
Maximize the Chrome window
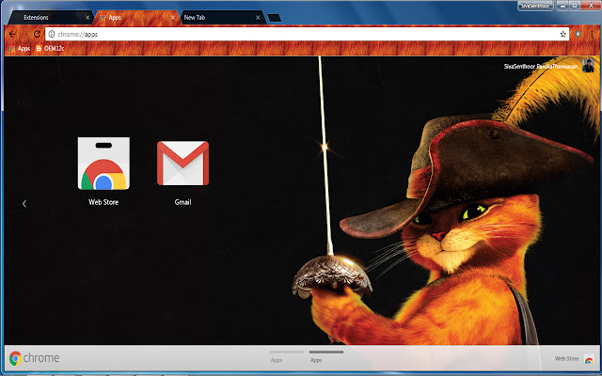575,6
